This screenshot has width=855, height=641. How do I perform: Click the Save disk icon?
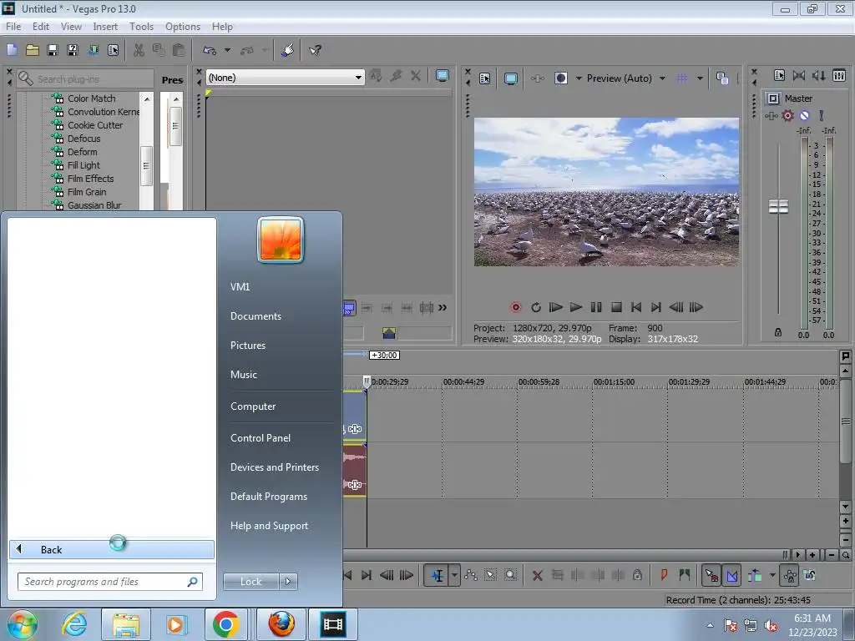(x=53, y=51)
